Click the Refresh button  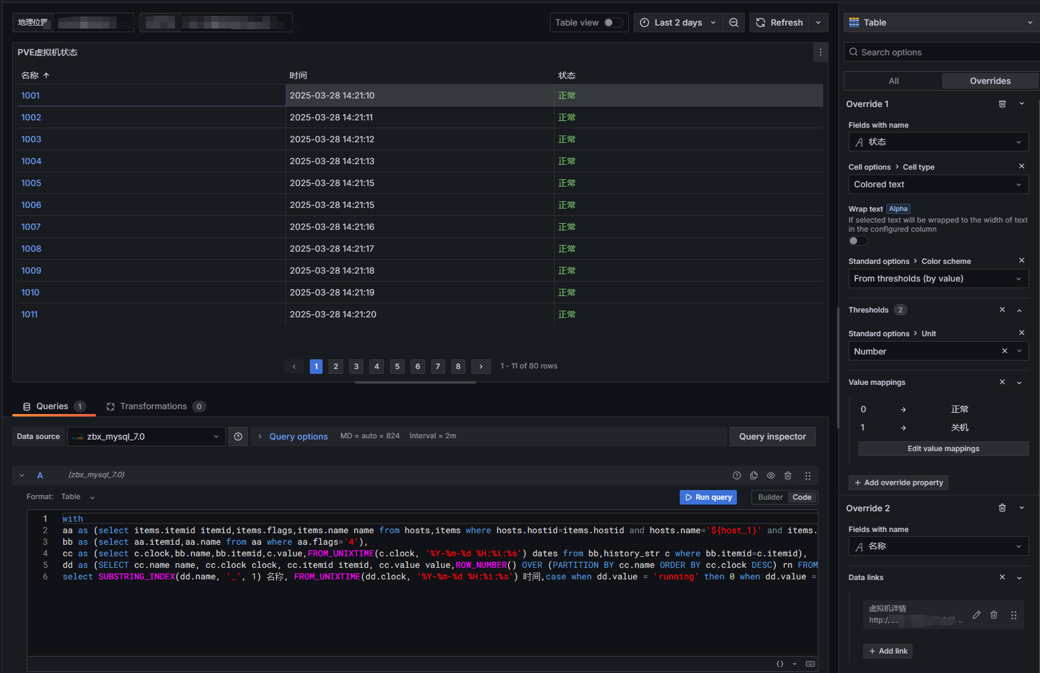coord(779,22)
